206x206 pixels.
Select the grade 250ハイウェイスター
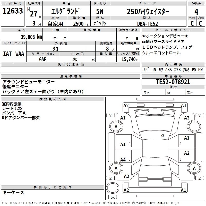point(148,12)
